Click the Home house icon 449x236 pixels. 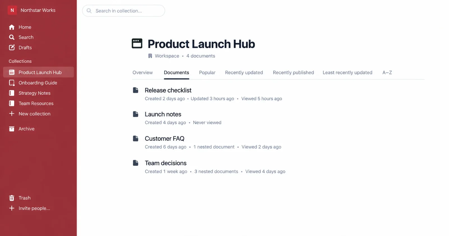tap(12, 27)
